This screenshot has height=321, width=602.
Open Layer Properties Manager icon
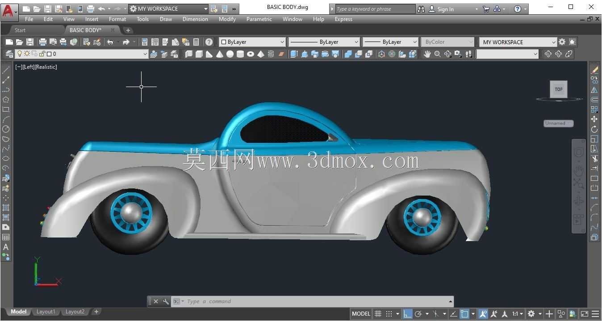[9, 54]
